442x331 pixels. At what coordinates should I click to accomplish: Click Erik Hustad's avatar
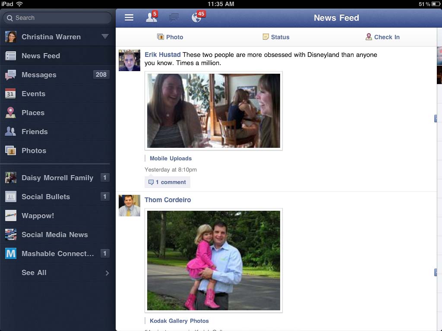coord(129,60)
